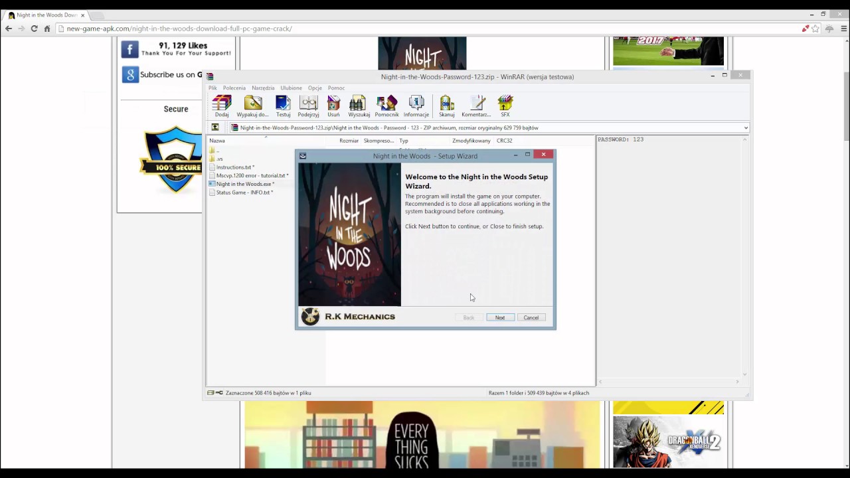Sort files by the Nazwa column header

pos(217,141)
